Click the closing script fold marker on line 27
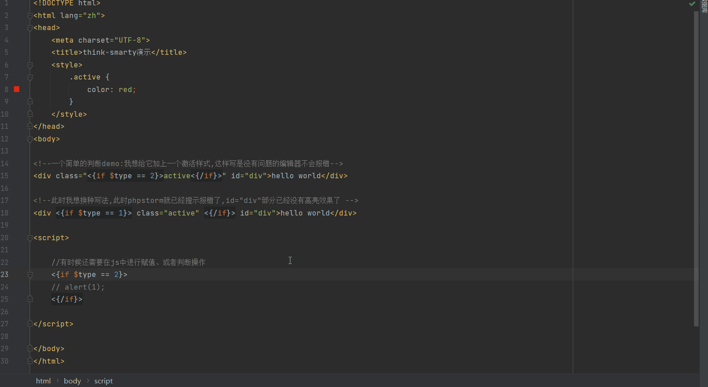 [30, 324]
